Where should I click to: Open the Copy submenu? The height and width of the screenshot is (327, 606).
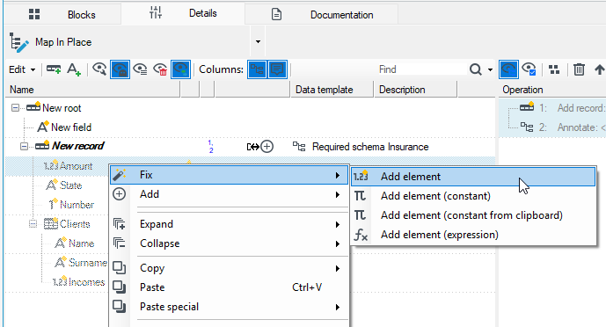(230, 268)
